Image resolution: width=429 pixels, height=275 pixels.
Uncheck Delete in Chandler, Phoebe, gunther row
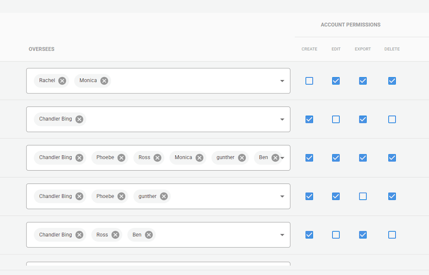coord(392,196)
